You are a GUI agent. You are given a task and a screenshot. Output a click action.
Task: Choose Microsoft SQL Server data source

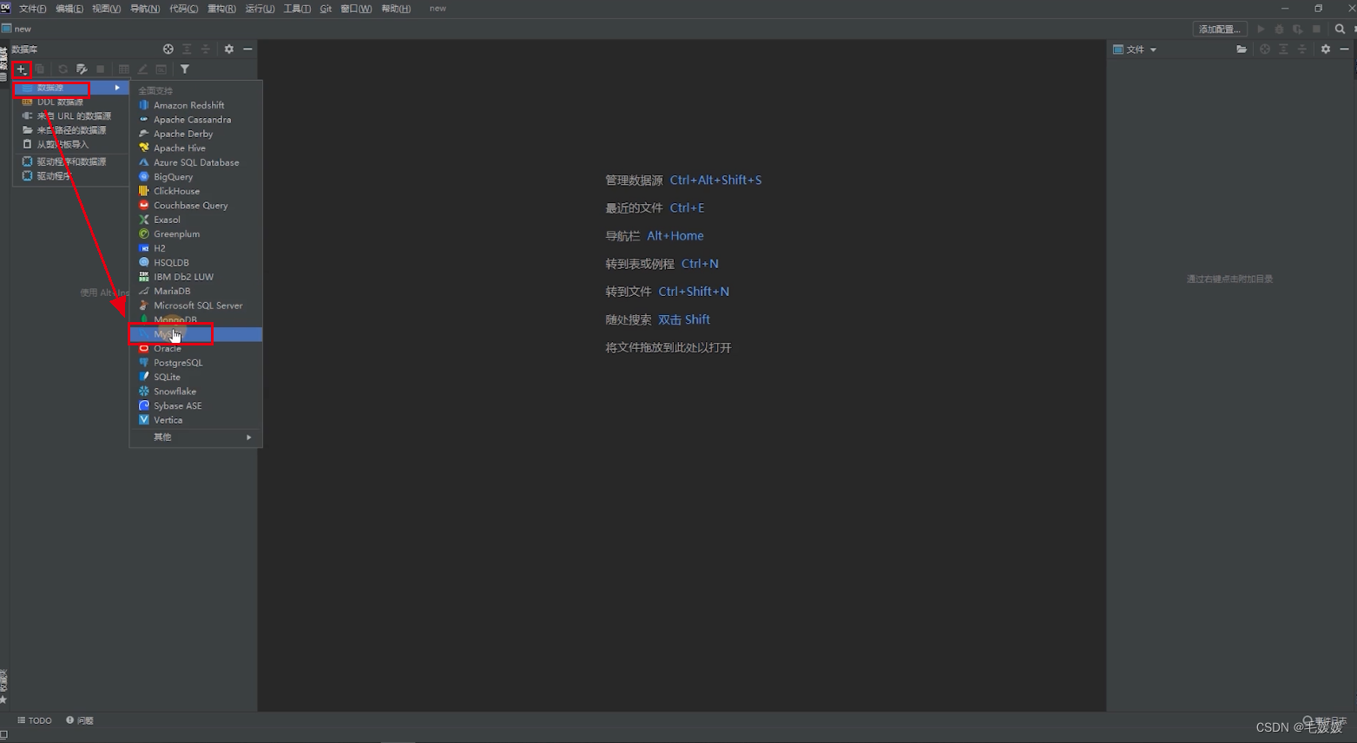coord(196,306)
